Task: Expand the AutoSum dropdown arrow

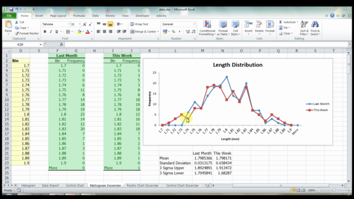Action: [298, 22]
